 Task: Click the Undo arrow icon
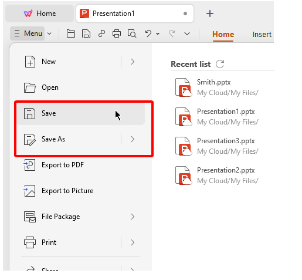(x=148, y=33)
